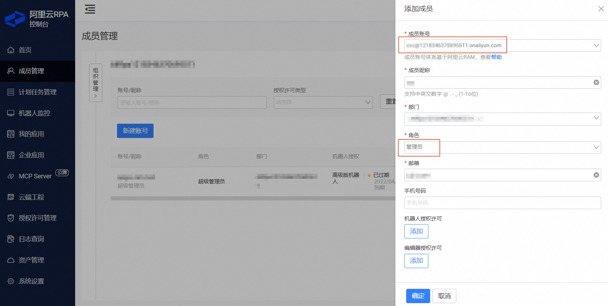Screen dimensions: 608x306
Task: Click the shield icon beside 授权许可管理
Action: coord(11,218)
